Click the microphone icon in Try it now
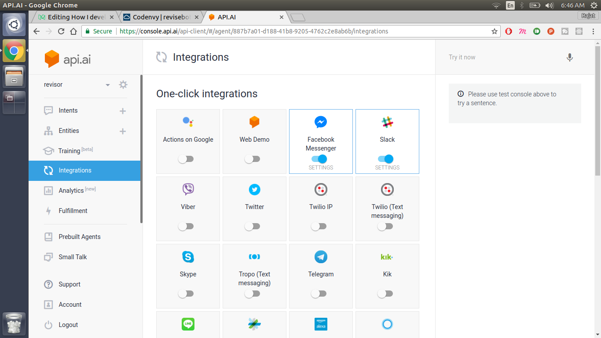601x338 pixels. click(570, 57)
